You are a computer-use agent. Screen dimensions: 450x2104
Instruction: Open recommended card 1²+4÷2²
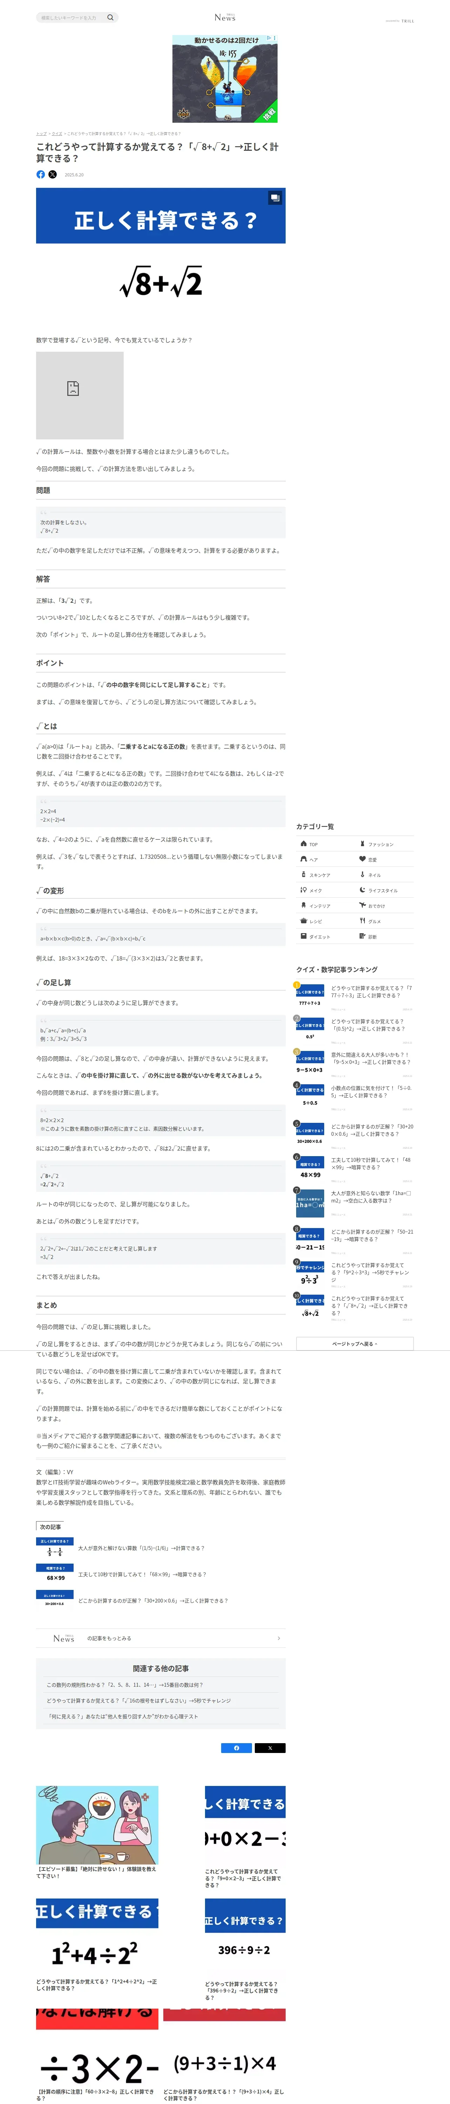97,1945
